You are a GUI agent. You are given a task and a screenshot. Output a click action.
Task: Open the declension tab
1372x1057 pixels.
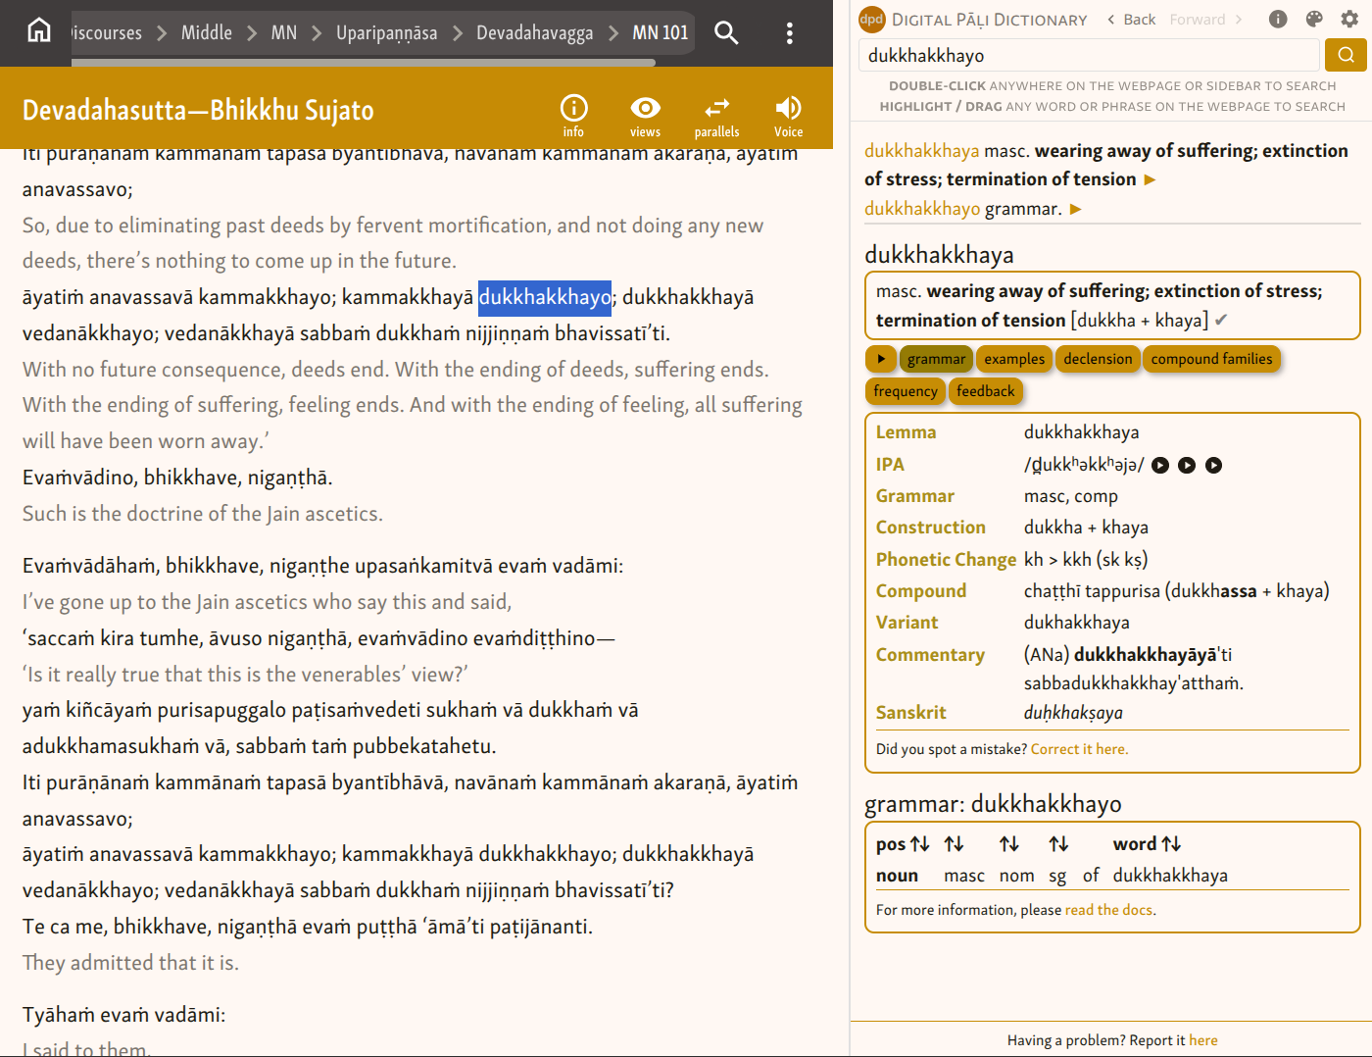1098,359
